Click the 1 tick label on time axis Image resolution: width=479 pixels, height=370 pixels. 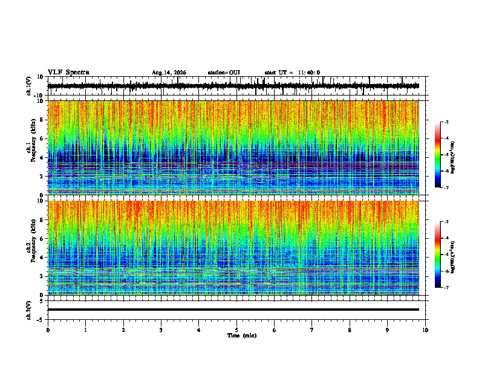(x=85, y=330)
